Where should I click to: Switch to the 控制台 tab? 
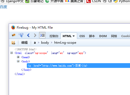[54, 36]
